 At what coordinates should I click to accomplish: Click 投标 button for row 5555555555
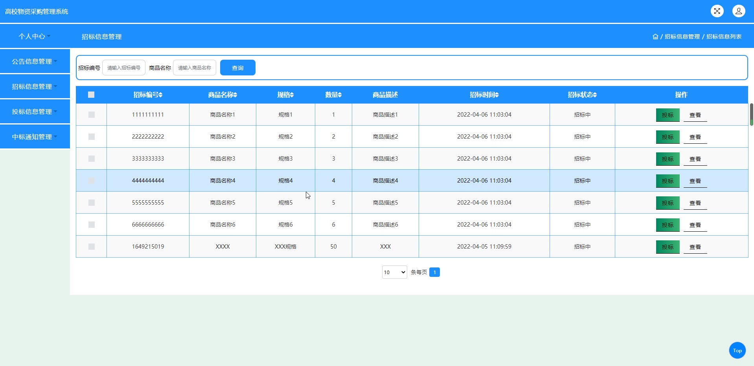pyautogui.click(x=668, y=203)
